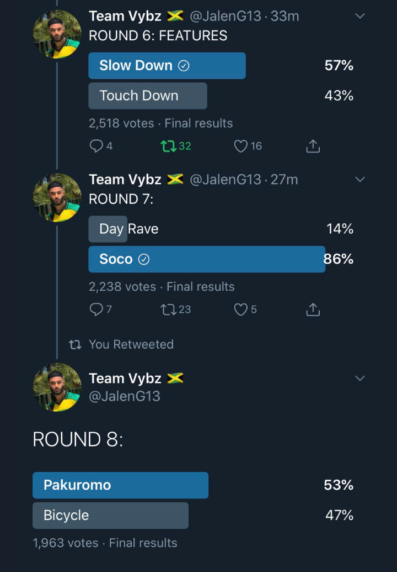The image size is (397, 572).
Task: Select the Soco poll option
Action: (207, 259)
